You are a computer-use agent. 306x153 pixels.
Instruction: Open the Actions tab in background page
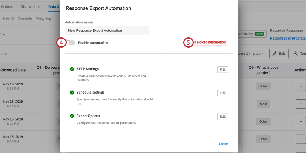pyautogui.click(x=6, y=6)
